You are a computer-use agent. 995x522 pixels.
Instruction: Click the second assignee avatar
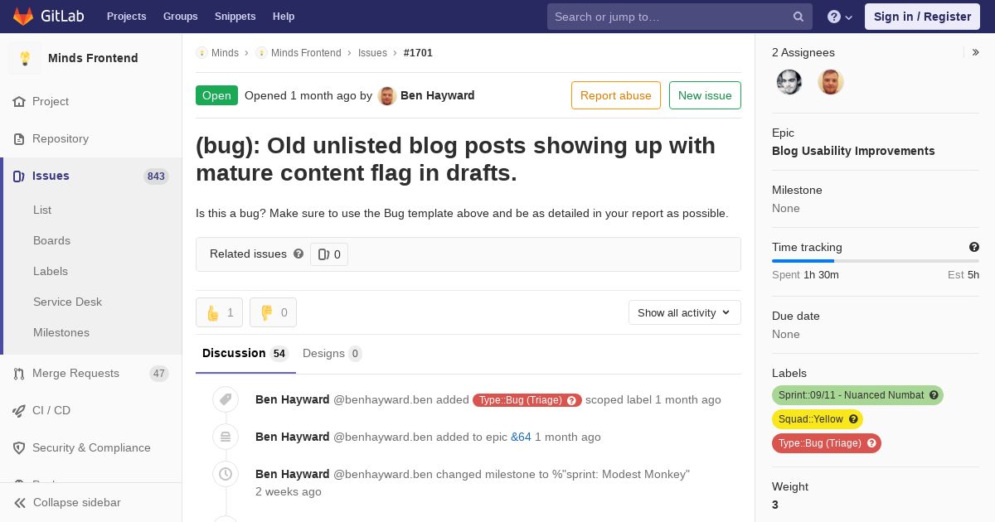pyautogui.click(x=831, y=82)
